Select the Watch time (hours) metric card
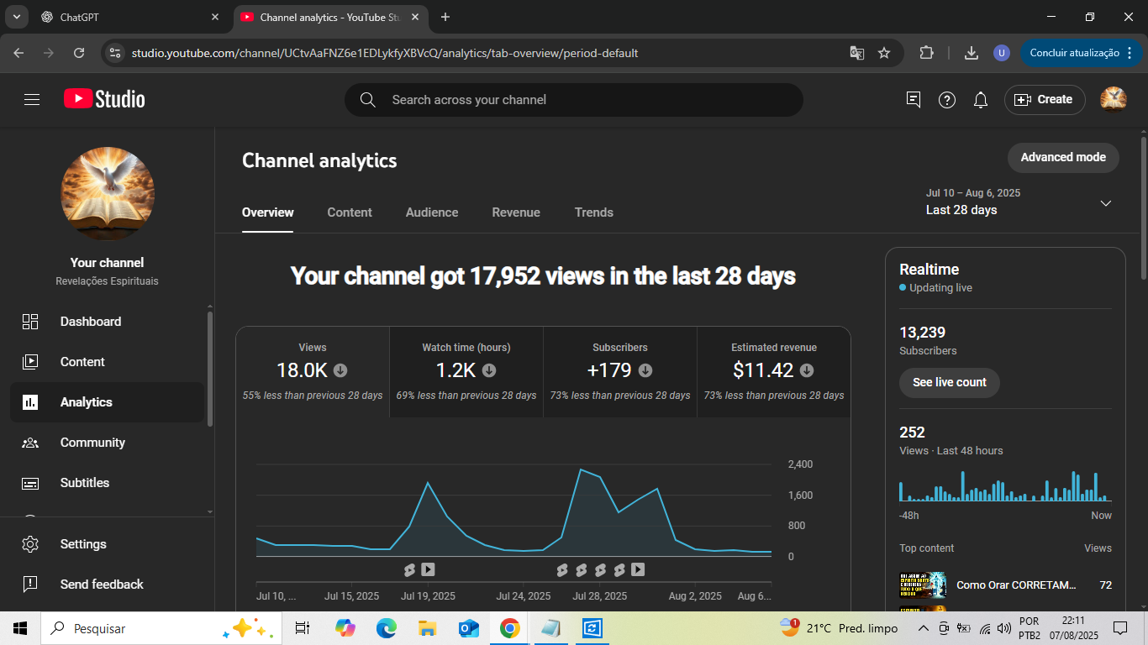This screenshot has height=645, width=1148. point(466,372)
